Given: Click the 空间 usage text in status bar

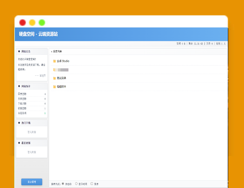Looking at the screenshot, I should 181,44.
